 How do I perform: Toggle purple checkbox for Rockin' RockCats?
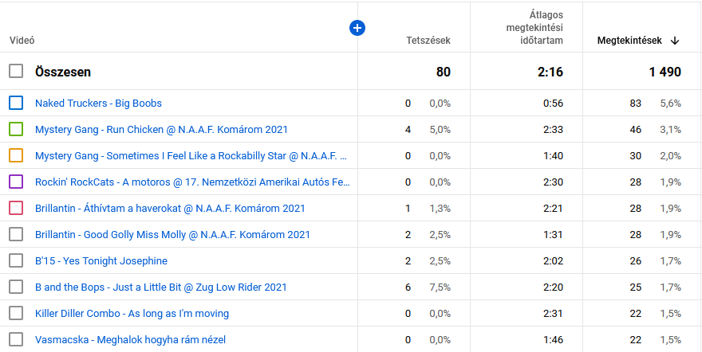16,182
